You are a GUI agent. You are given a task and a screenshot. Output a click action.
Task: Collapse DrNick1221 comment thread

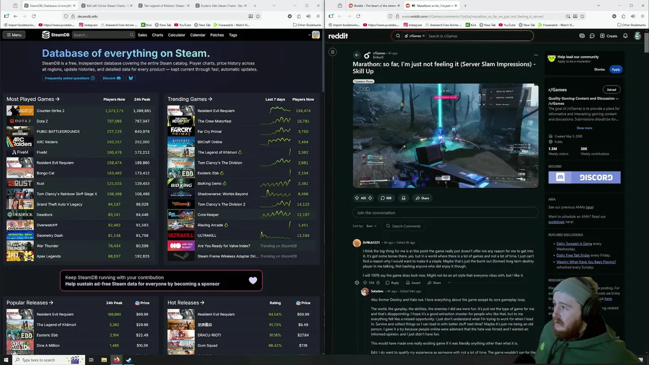[357, 283]
